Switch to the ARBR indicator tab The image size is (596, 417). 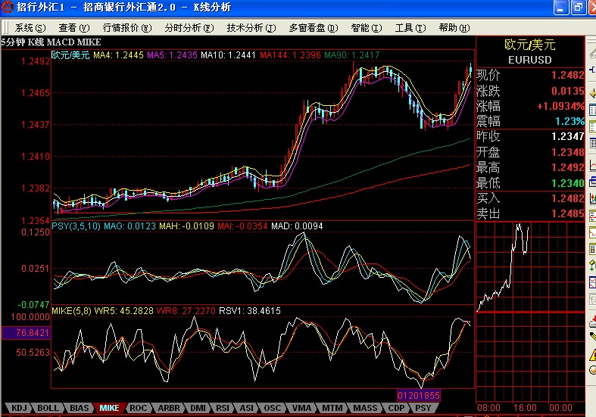[x=169, y=408]
